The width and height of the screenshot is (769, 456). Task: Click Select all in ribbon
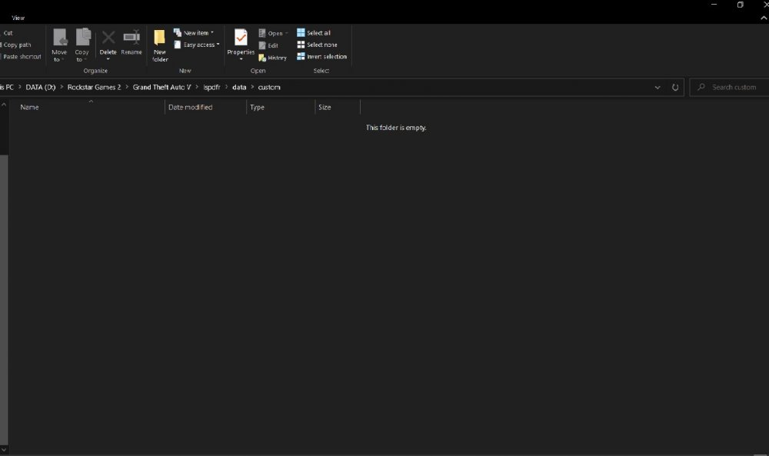[314, 33]
